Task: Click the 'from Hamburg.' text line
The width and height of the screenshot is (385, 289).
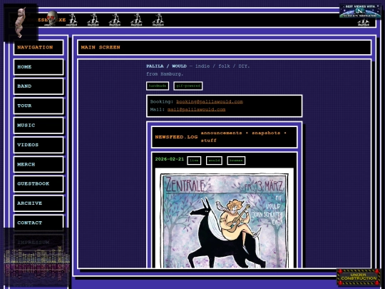Action: point(165,74)
